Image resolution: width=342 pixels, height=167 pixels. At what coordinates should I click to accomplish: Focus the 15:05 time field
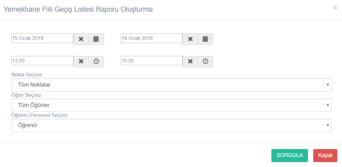tap(152, 61)
